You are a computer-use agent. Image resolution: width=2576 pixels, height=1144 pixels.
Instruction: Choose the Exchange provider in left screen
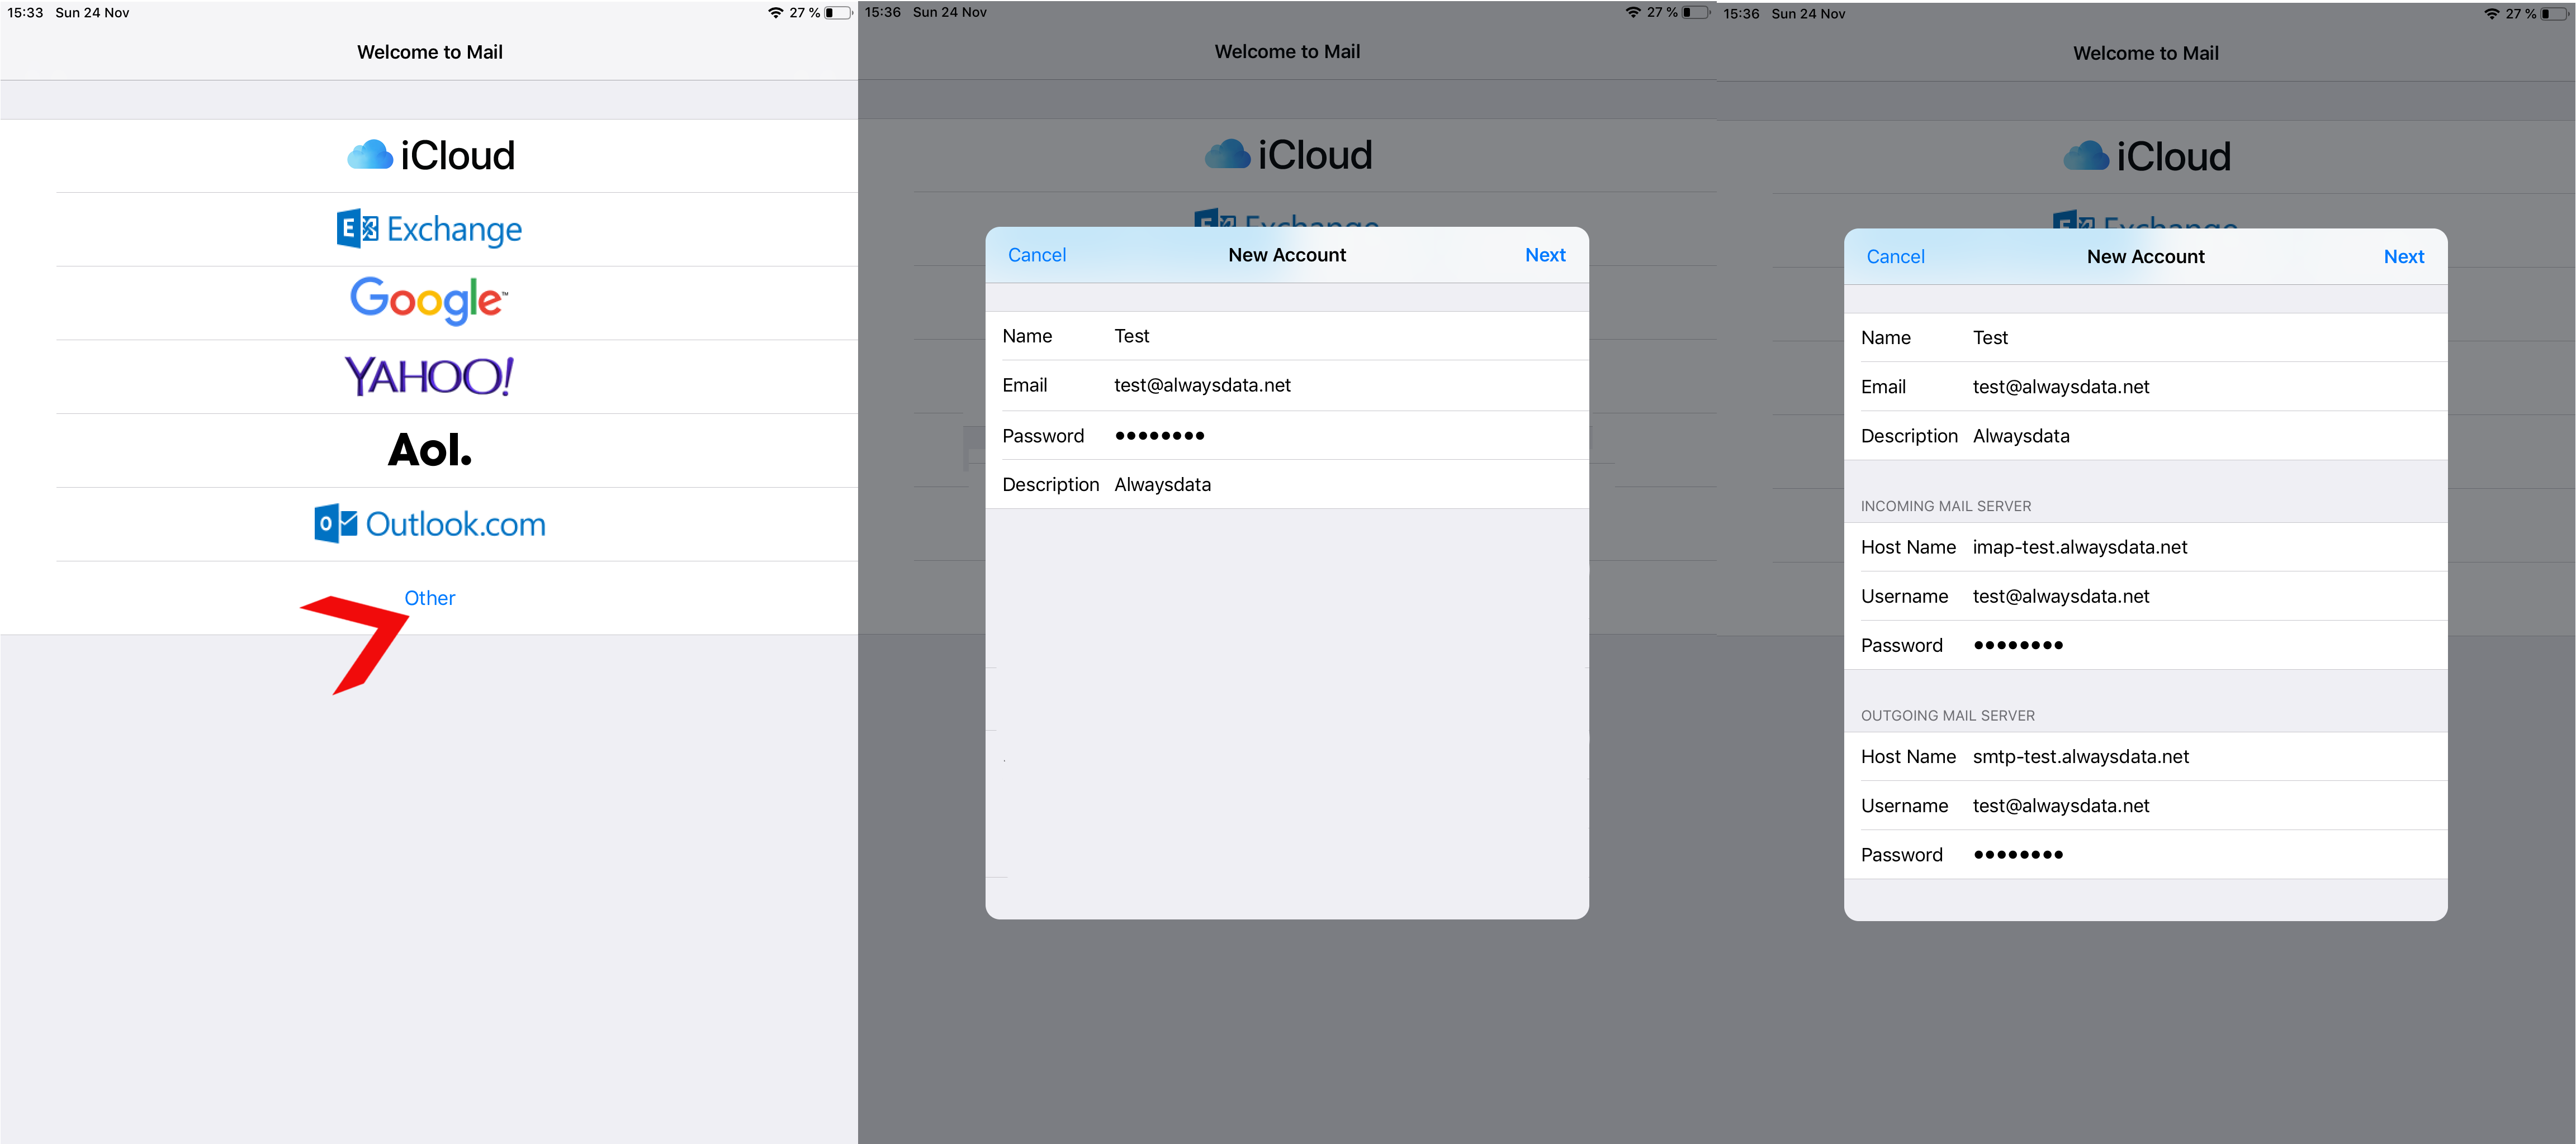[x=430, y=229]
